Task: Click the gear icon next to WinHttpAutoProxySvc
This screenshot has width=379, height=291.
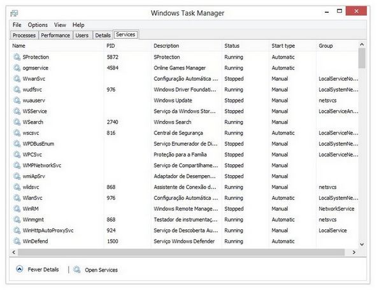Action: pos(17,231)
